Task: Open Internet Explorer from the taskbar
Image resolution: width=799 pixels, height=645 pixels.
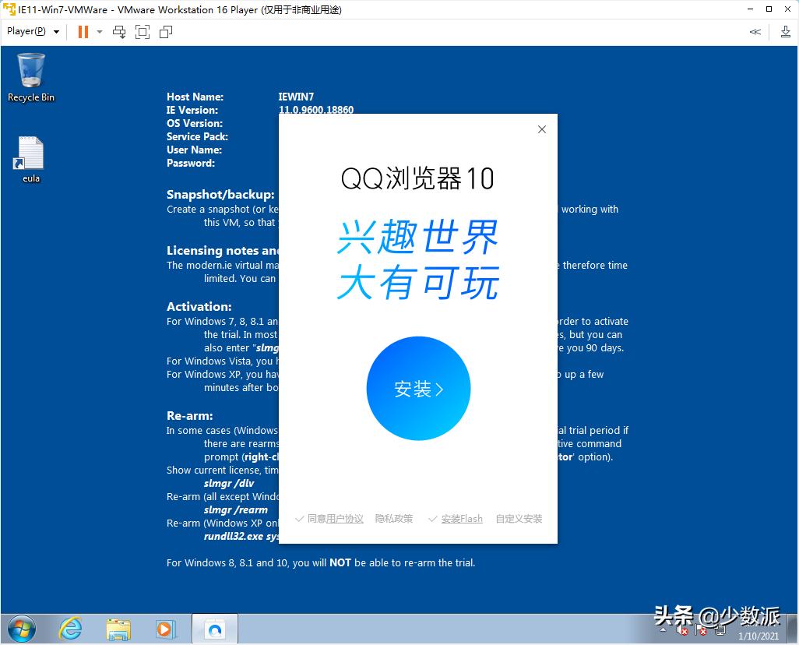Action: point(70,628)
